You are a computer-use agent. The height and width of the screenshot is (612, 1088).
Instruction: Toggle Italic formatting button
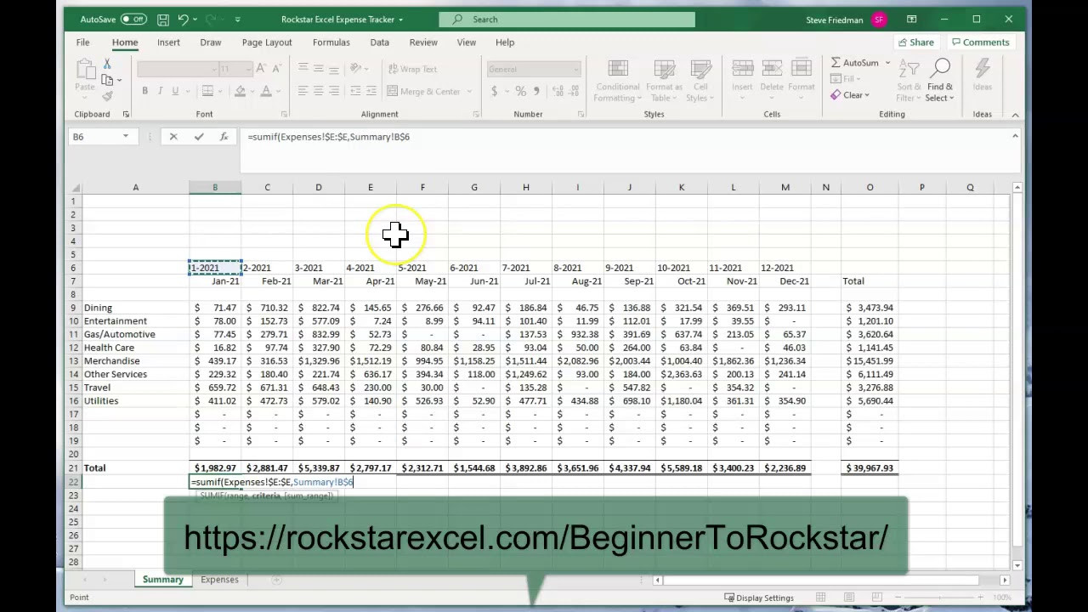pyautogui.click(x=160, y=92)
